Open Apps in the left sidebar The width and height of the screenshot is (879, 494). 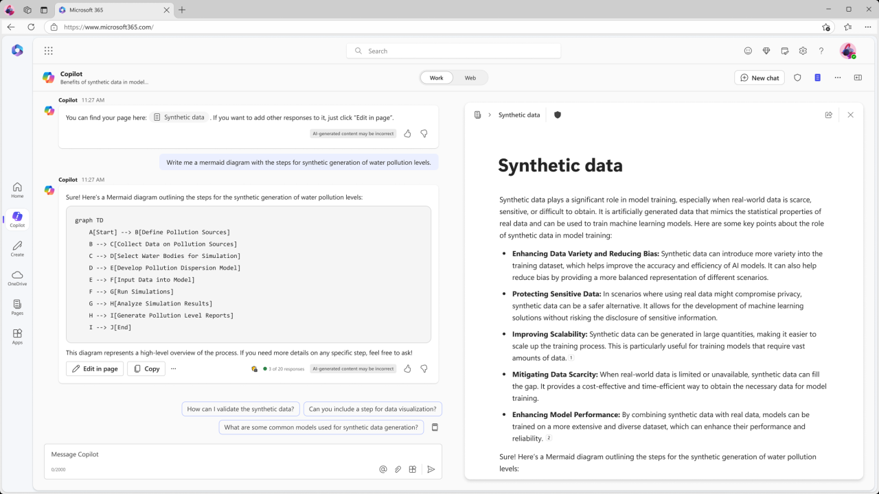17,336
